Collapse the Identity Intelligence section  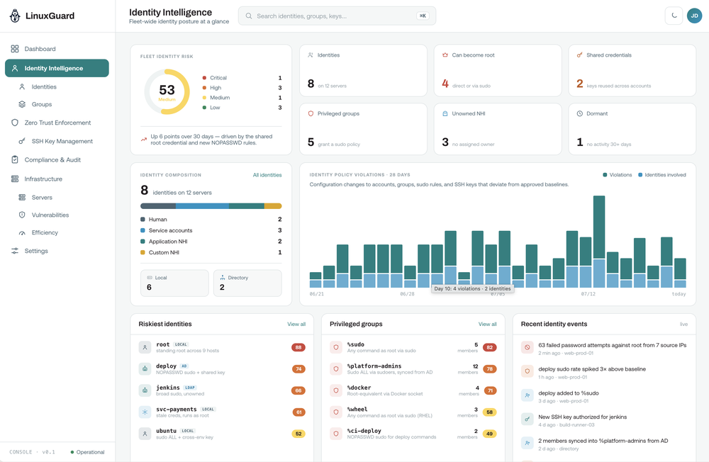click(57, 68)
